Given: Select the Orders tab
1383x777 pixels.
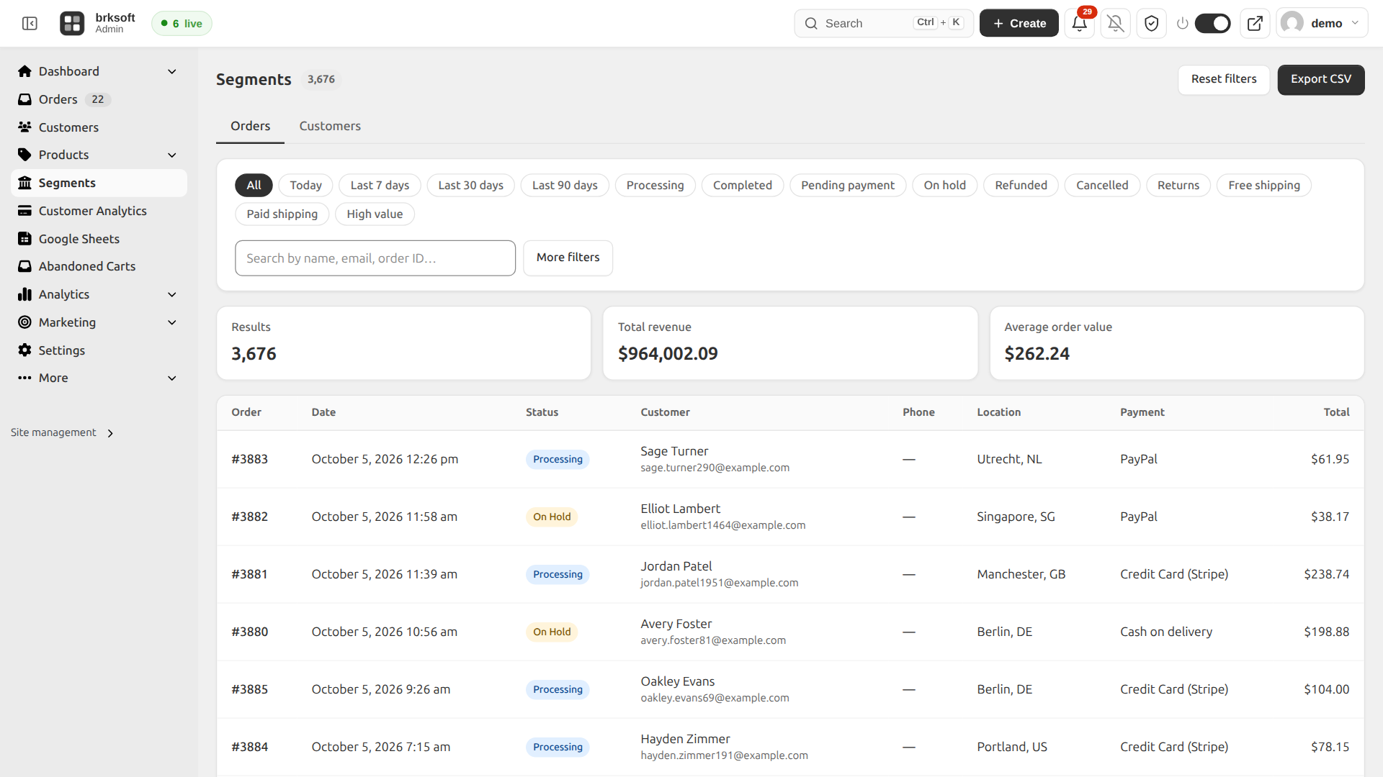Looking at the screenshot, I should (250, 126).
